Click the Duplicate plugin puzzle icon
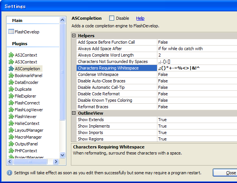237x183 pixels. pyautogui.click(x=11, y=89)
